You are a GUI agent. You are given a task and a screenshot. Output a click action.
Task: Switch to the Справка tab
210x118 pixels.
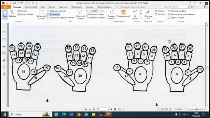[x=90, y=7]
